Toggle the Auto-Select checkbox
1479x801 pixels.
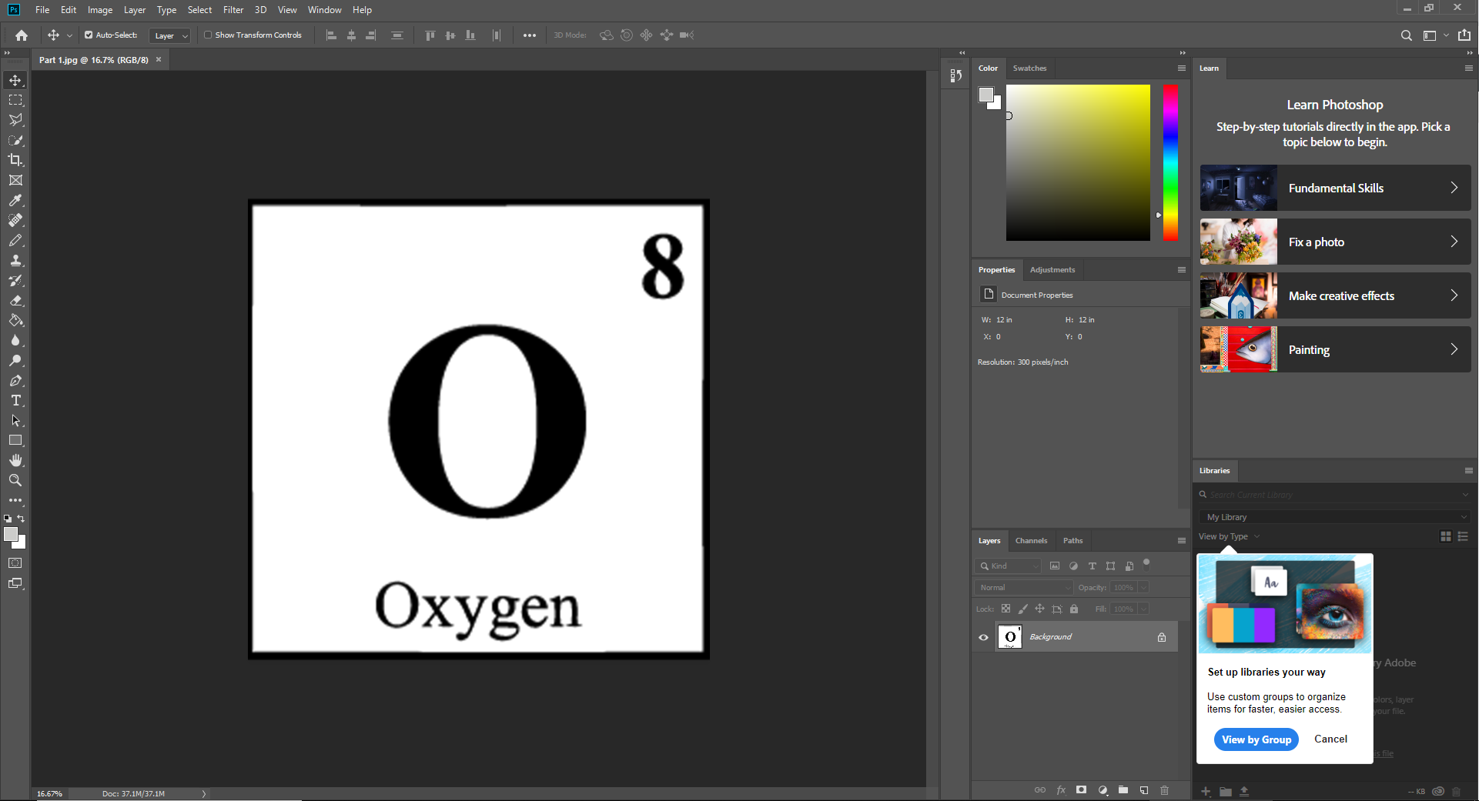point(89,35)
